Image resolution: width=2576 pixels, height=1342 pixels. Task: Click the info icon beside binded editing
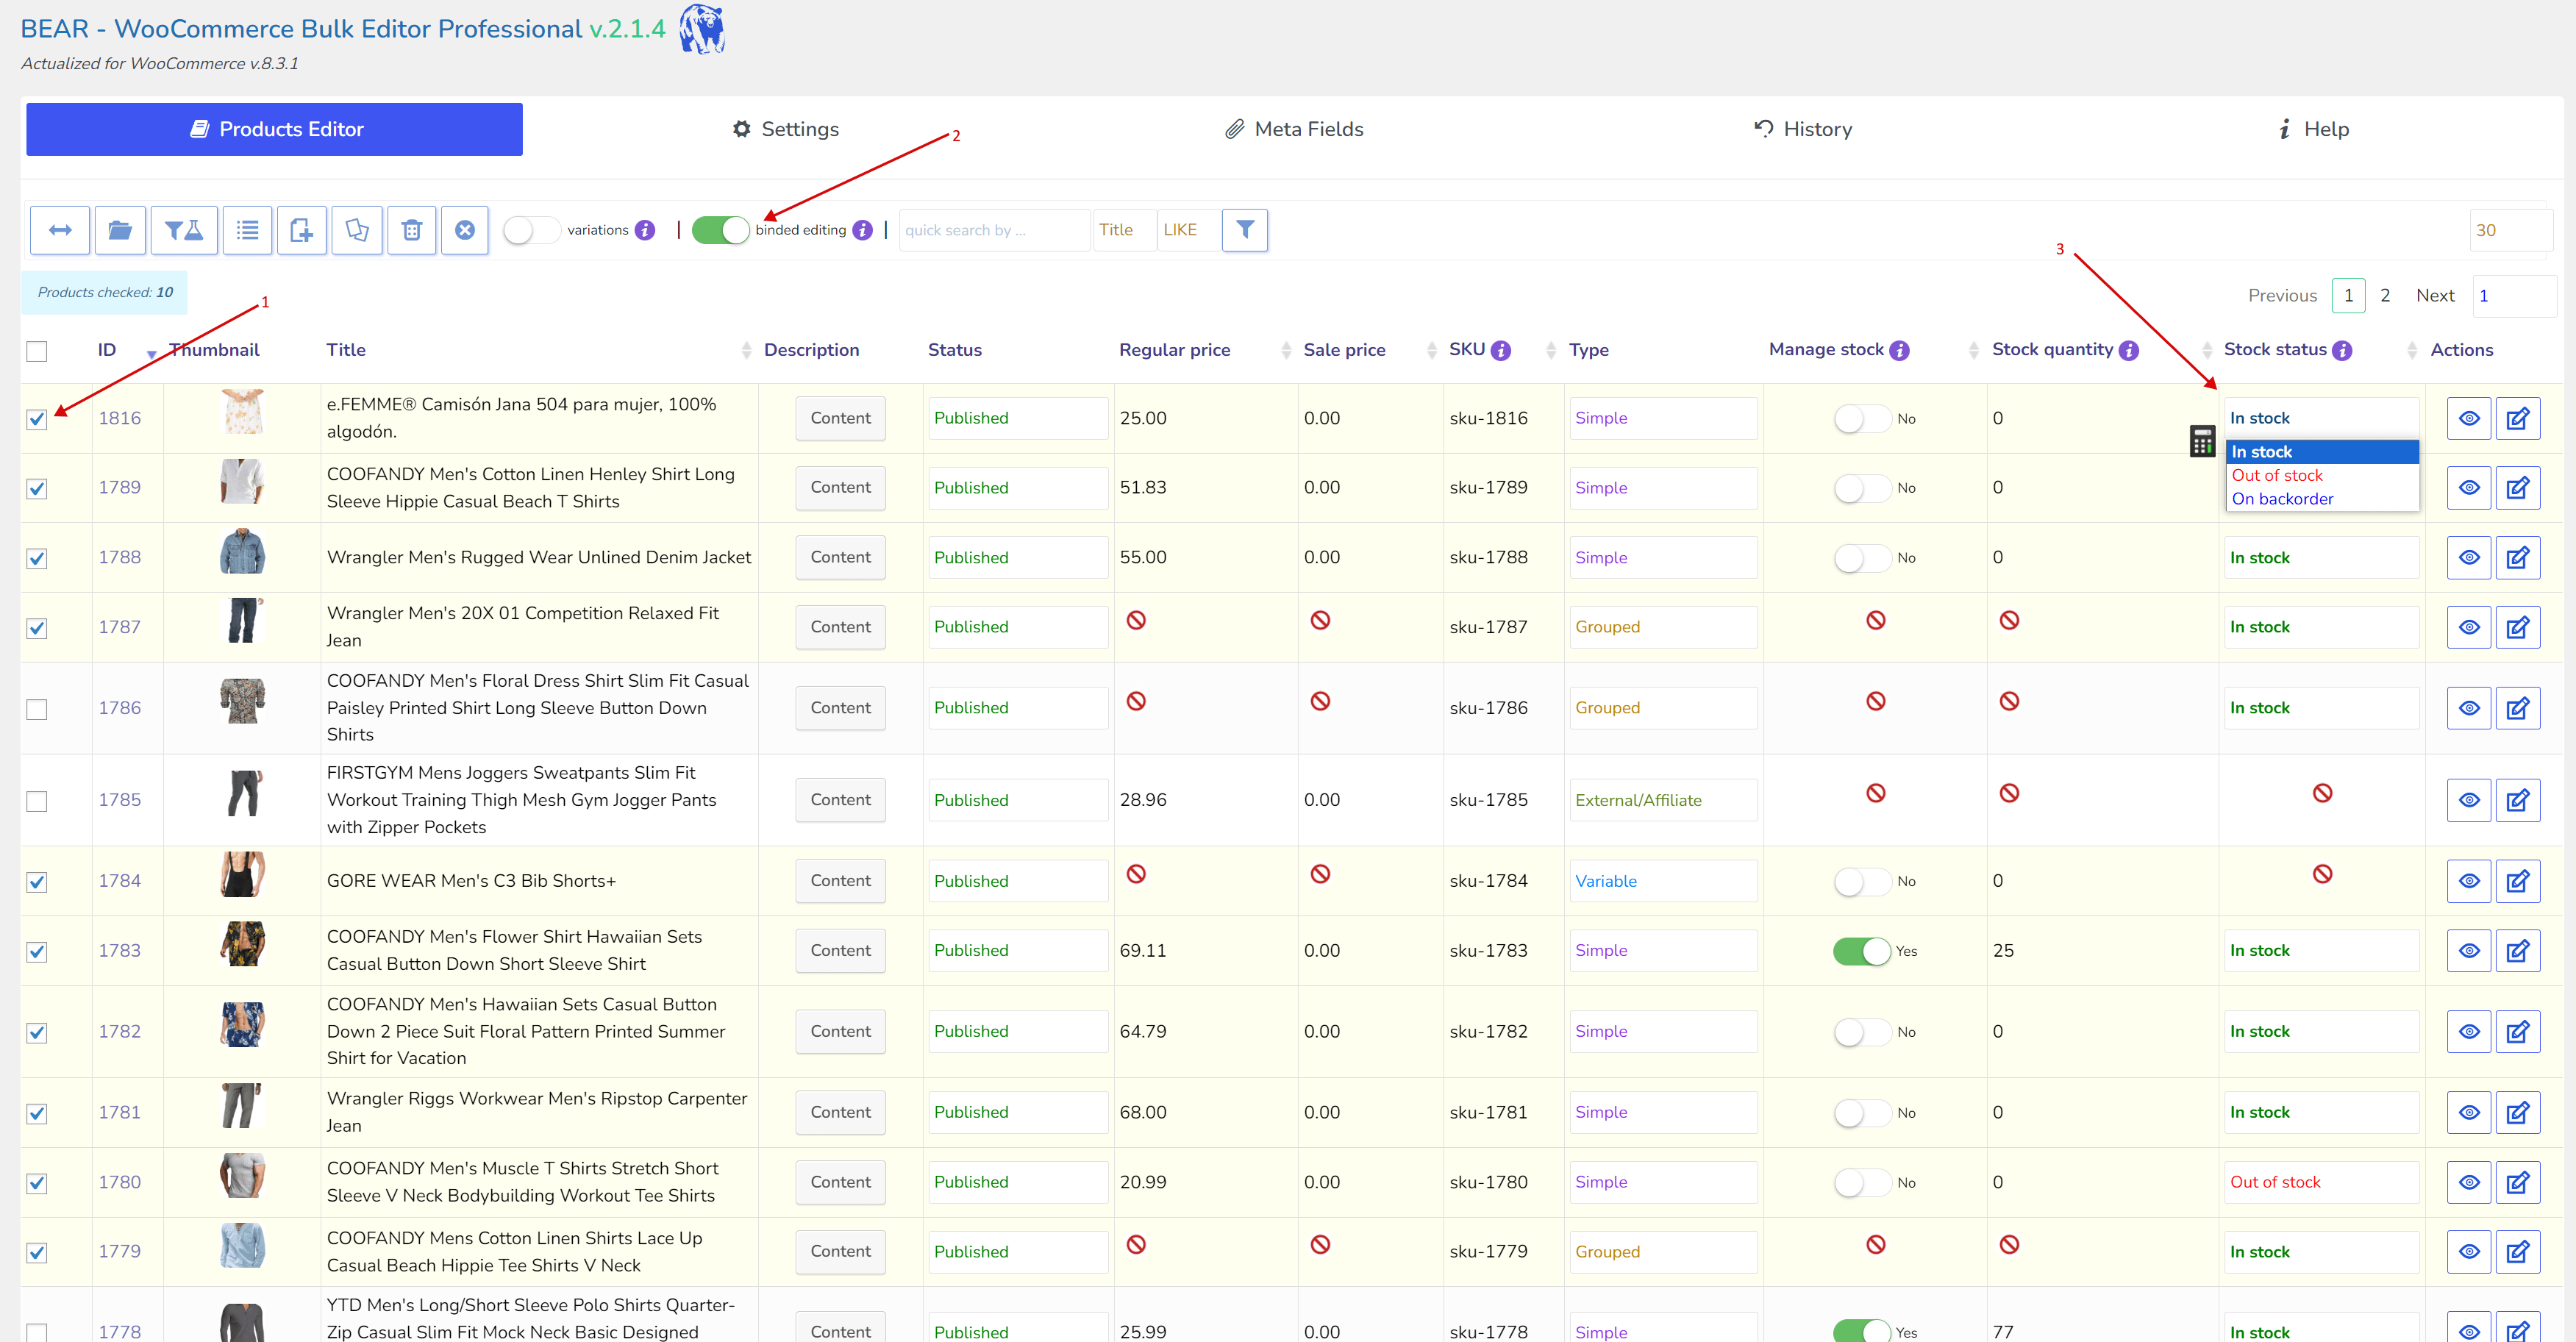863,230
